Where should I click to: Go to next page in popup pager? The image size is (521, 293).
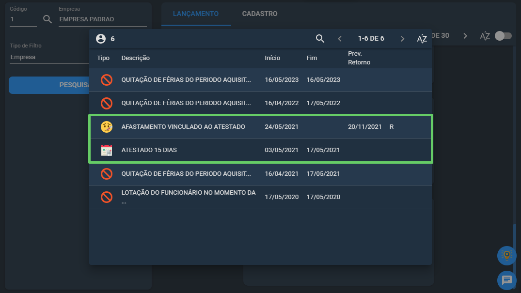pos(402,39)
